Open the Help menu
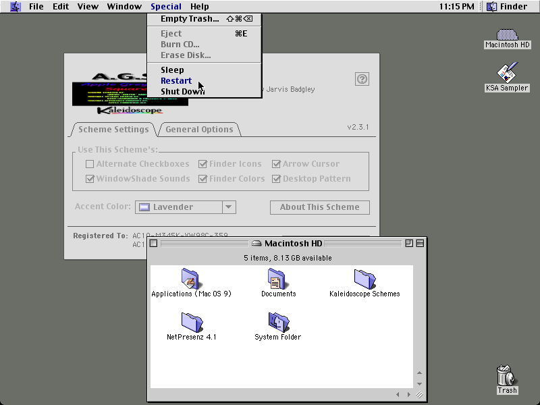540x405 pixels. click(x=199, y=7)
